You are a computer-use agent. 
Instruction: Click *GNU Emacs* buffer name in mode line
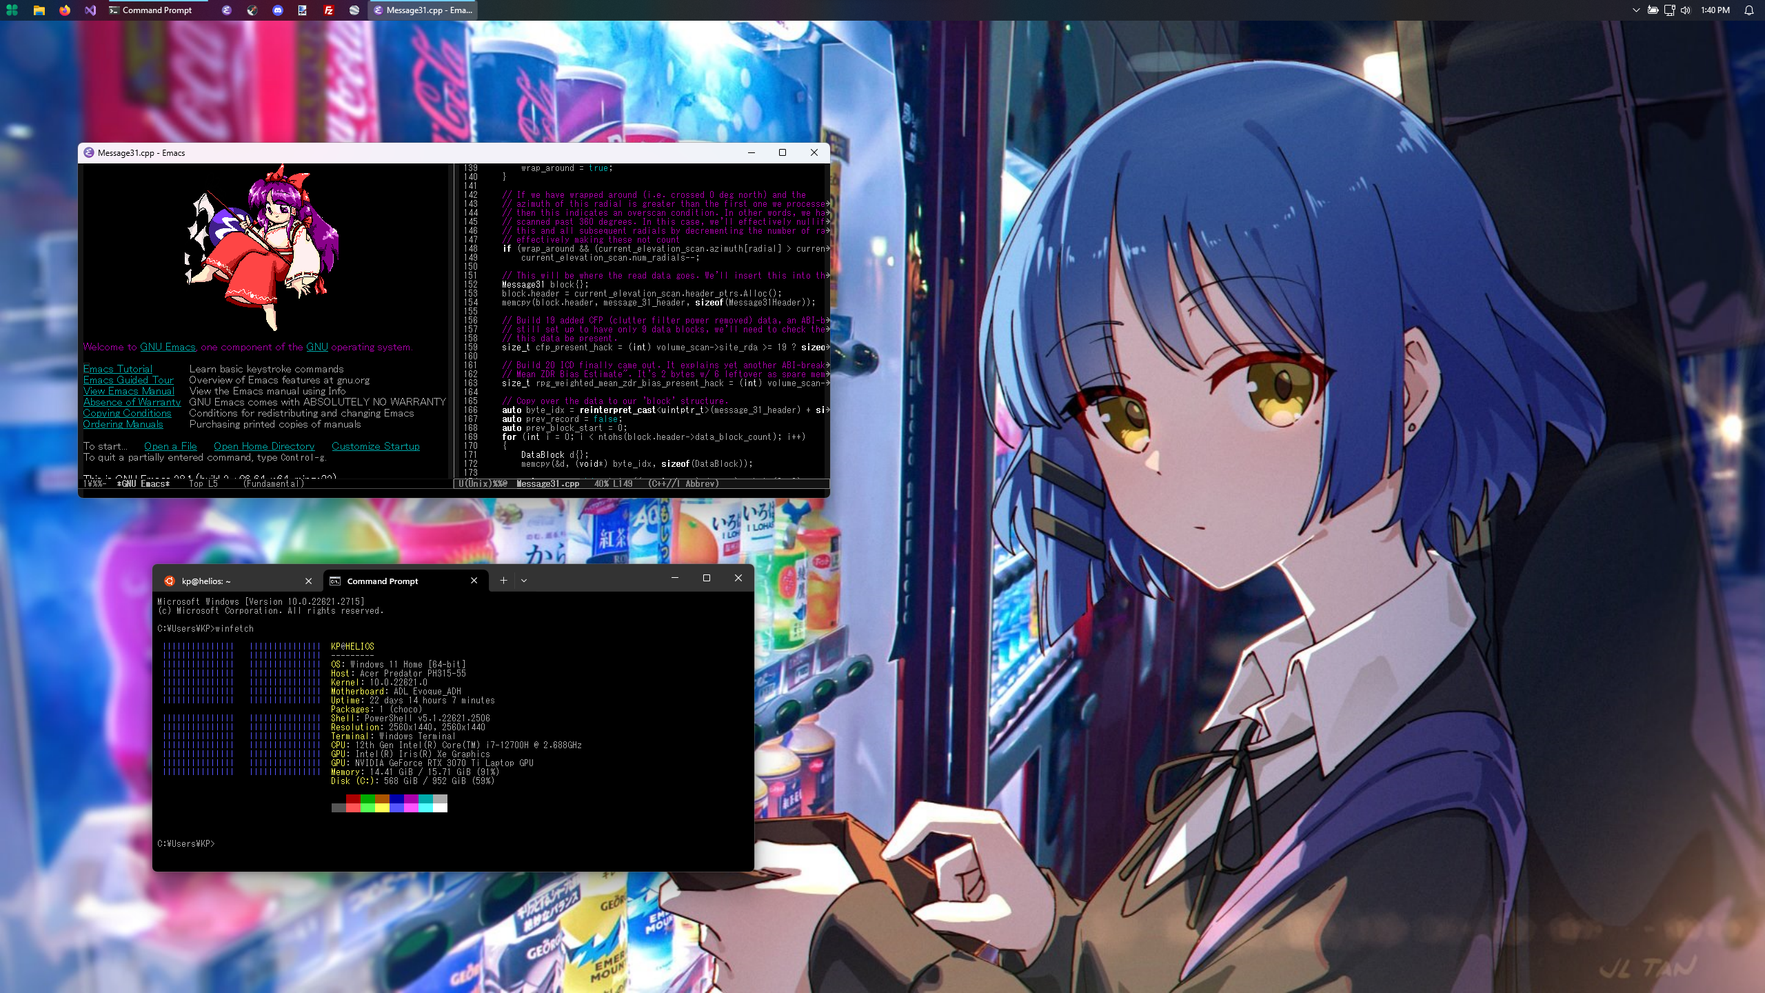coord(143,484)
